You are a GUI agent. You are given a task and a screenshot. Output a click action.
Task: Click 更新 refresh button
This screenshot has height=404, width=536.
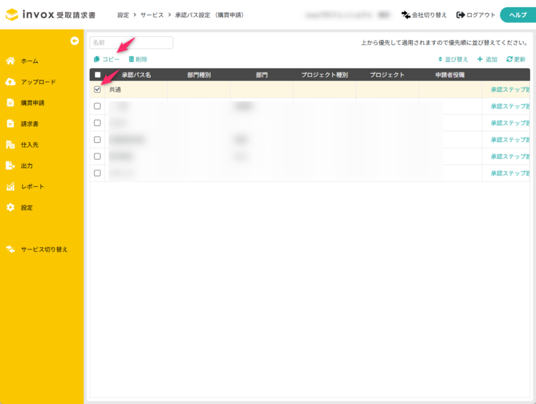pyautogui.click(x=516, y=60)
